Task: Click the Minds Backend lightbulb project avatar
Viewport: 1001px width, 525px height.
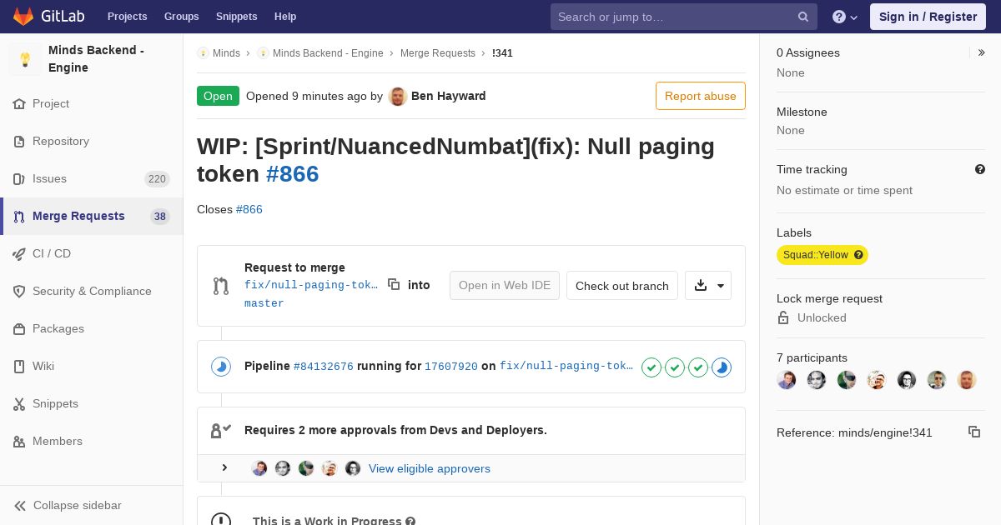Action: [x=25, y=59]
